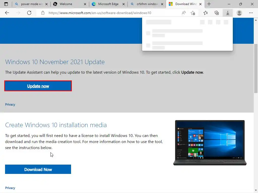Screen dimensions: 258x193
Task: Open the Favorites list
Action: point(206,13)
